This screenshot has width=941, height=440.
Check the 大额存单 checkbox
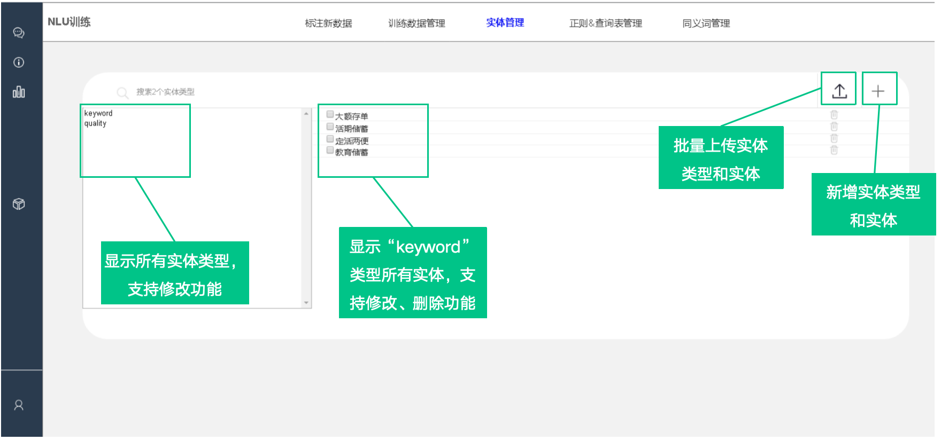pos(330,114)
